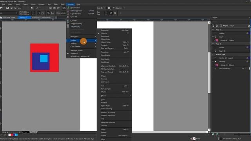Choose Properties from the Dockers submenu
Viewport: 251px width, 141px height.
115,30
